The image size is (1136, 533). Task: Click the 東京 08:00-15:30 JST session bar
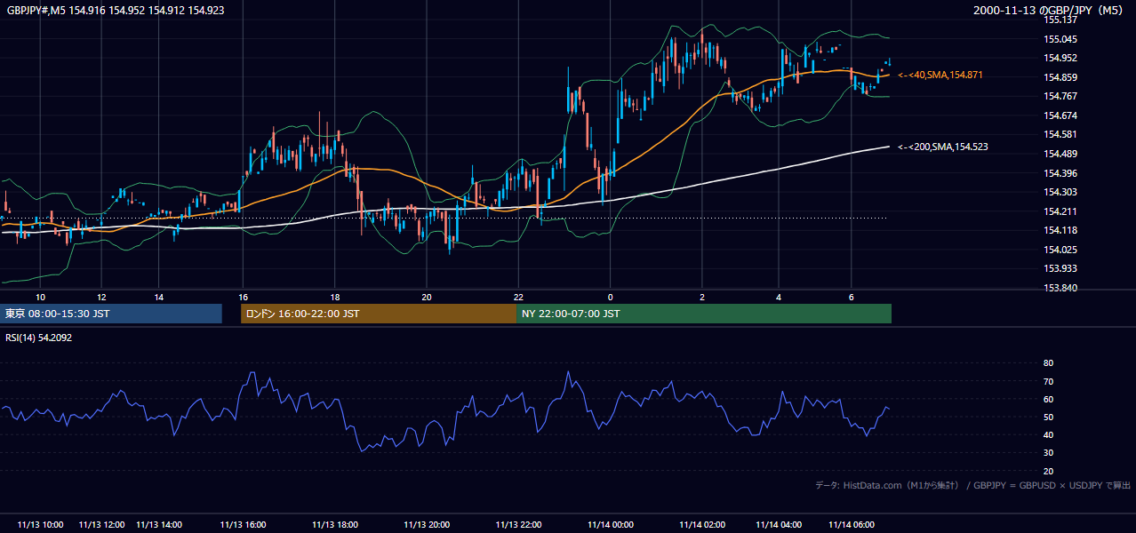pos(111,314)
